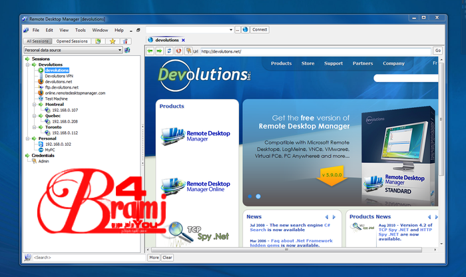Screen dimensions: 466x277
Task: Click the Remote Desktop Manager product logo
Action: tap(196, 136)
